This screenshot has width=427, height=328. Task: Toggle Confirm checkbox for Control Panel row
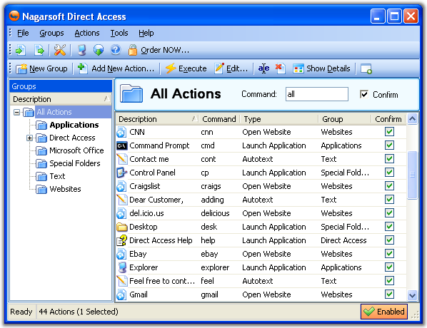(x=389, y=173)
